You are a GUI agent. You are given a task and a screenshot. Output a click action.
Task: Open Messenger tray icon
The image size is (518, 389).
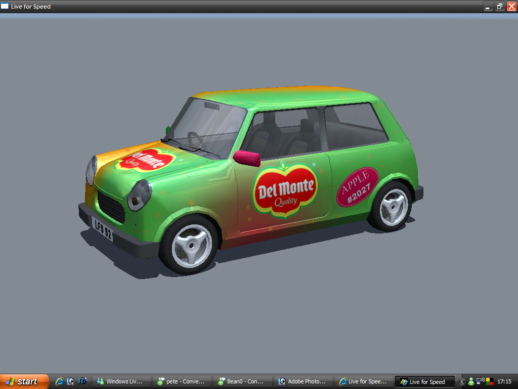tap(471, 382)
